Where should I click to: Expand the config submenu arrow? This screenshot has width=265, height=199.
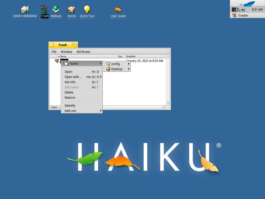click(129, 64)
